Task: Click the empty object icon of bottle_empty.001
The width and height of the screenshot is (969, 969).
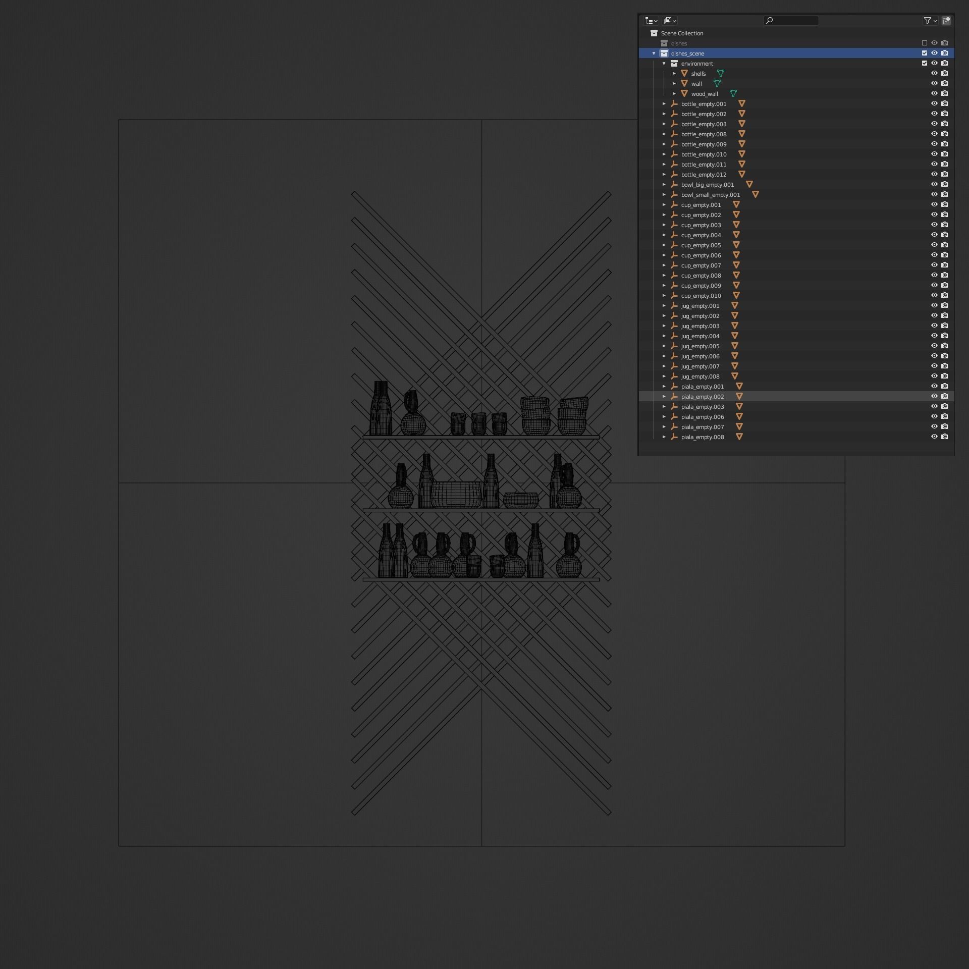Action: coord(674,104)
